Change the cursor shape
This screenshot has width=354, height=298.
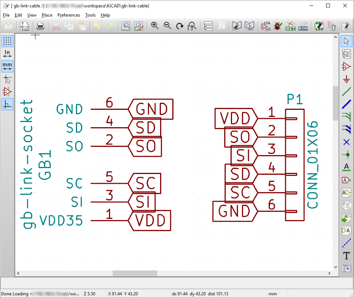click(7, 79)
